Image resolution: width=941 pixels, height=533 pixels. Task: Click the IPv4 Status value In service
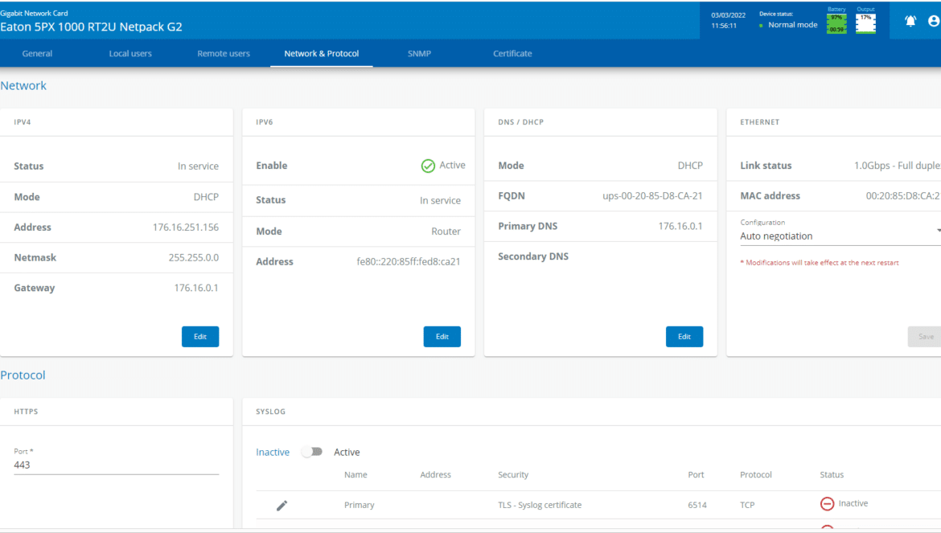pos(198,166)
